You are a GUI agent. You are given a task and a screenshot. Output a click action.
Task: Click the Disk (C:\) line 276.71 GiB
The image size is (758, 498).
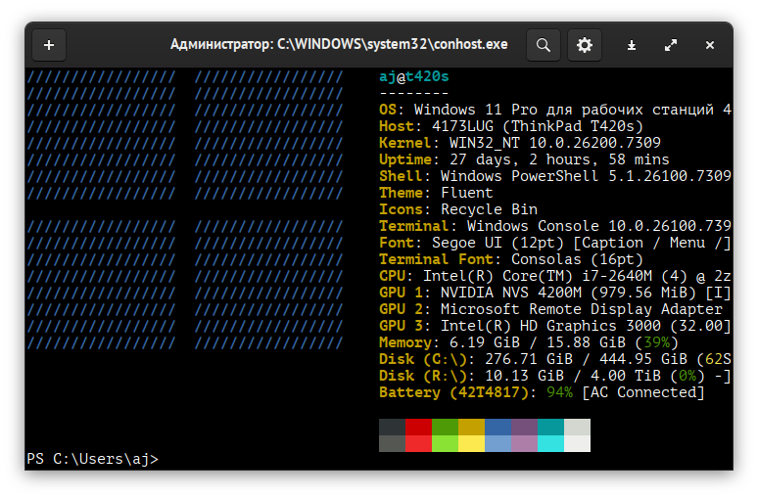(x=555, y=359)
